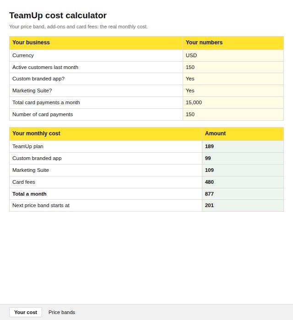Click the Marketing Suite amount 109
Viewport: 293px width, 320px height.
tap(243, 170)
